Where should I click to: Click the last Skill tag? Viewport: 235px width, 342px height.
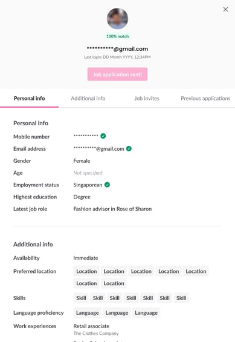181,298
